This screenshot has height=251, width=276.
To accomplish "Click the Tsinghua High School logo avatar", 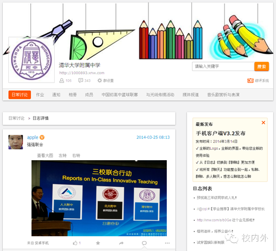I will 31,60.
